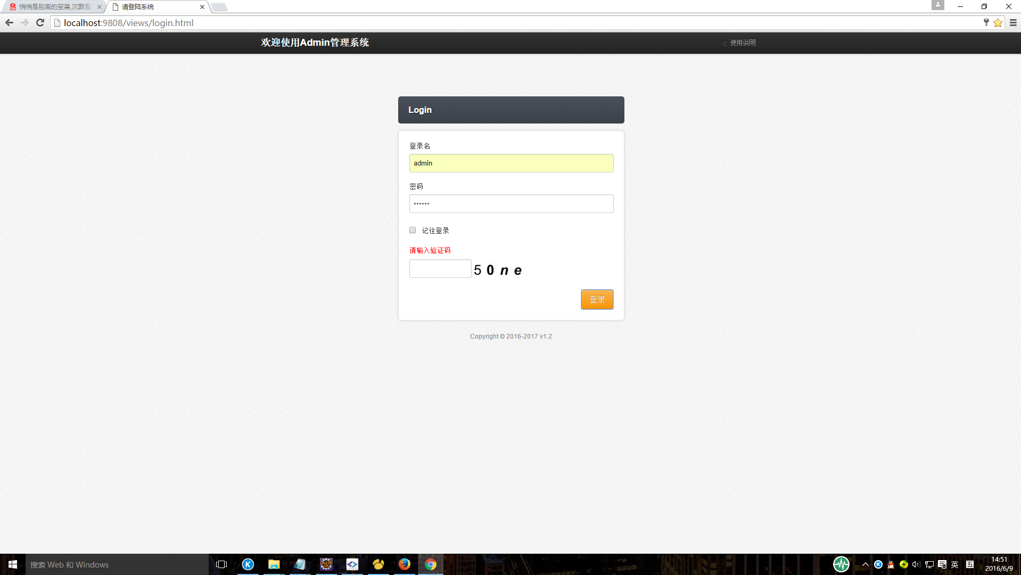
Task: Open File Explorer from the taskbar
Action: coord(274,564)
